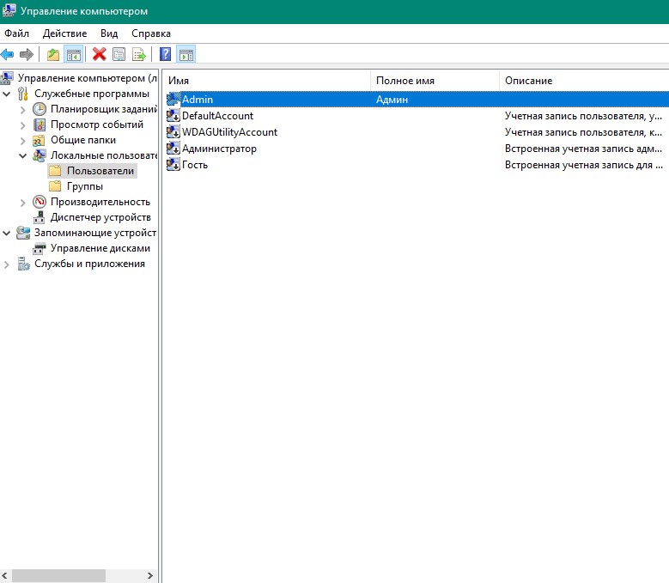Click the tree pane horizontal scrollbar thumb
Viewport: 669px width, 583px height.
(58, 575)
